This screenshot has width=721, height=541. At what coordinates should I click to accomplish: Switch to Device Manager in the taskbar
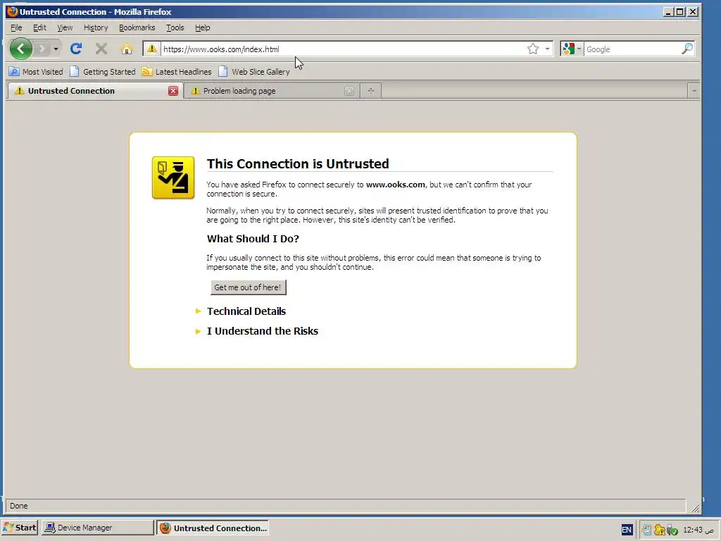point(97,528)
